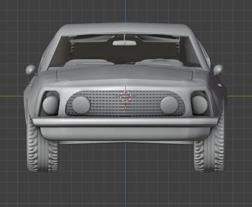Click the round right side mirror
Image resolution: width=252 pixels, height=207 pixels.
218,70
